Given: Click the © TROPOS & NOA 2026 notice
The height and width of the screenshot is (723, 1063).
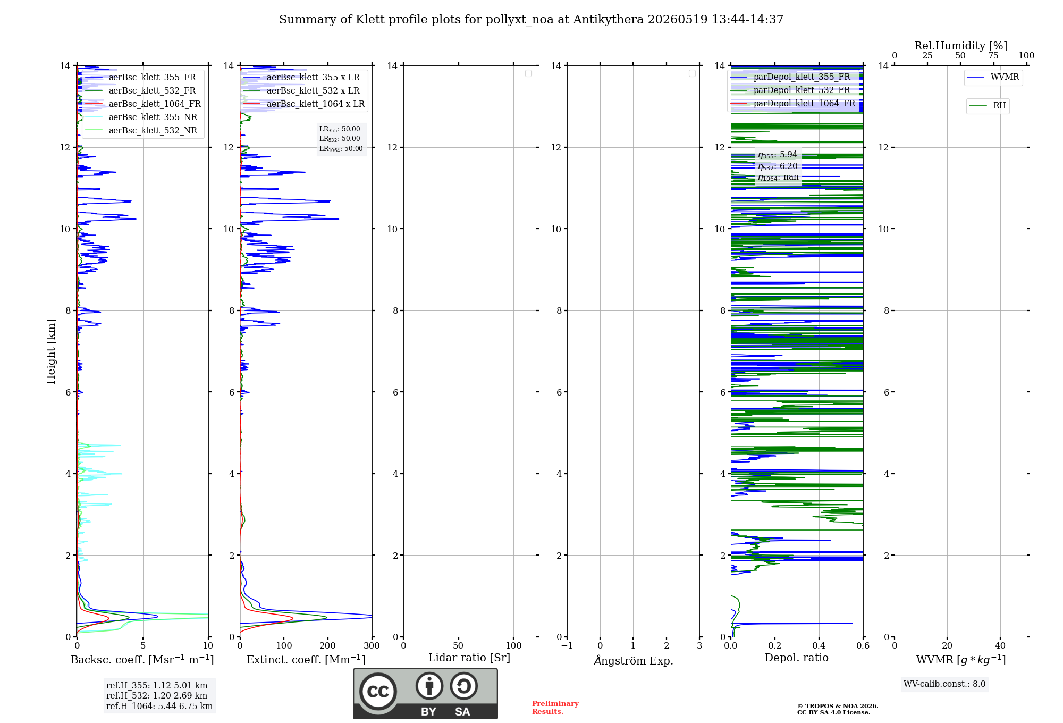Looking at the screenshot, I should coord(838,707).
